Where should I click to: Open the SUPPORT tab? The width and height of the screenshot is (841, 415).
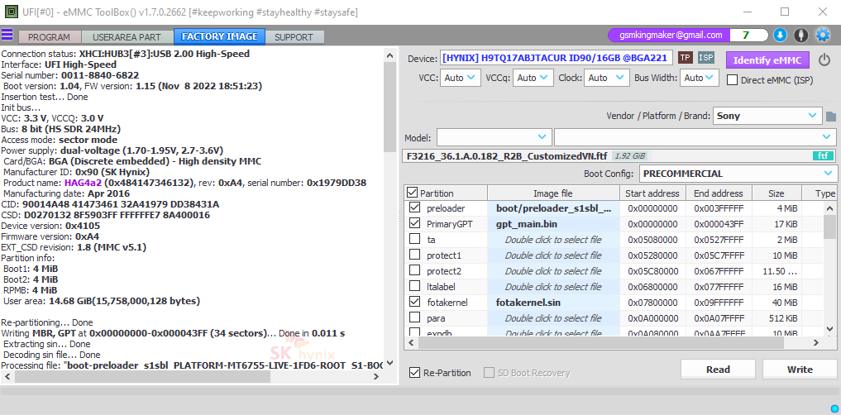click(x=294, y=37)
